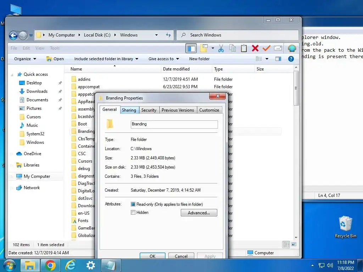This screenshot has height=272, width=363.
Task: Open the Organize dropdown menu
Action: click(x=25, y=59)
